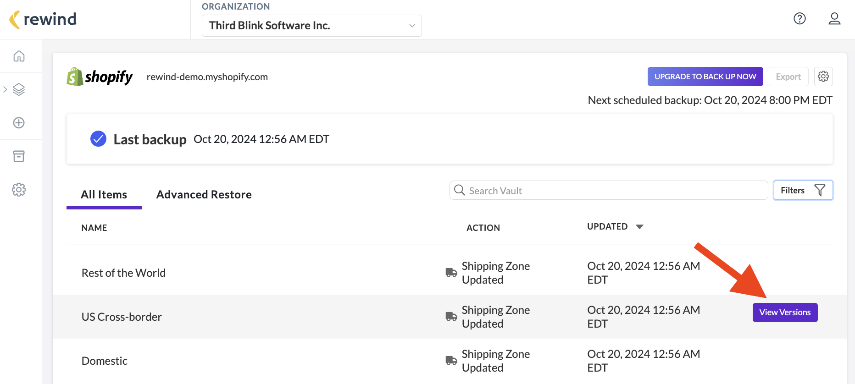Image resolution: width=855 pixels, height=384 pixels.
Task: Open the user account profile icon
Action: (834, 18)
